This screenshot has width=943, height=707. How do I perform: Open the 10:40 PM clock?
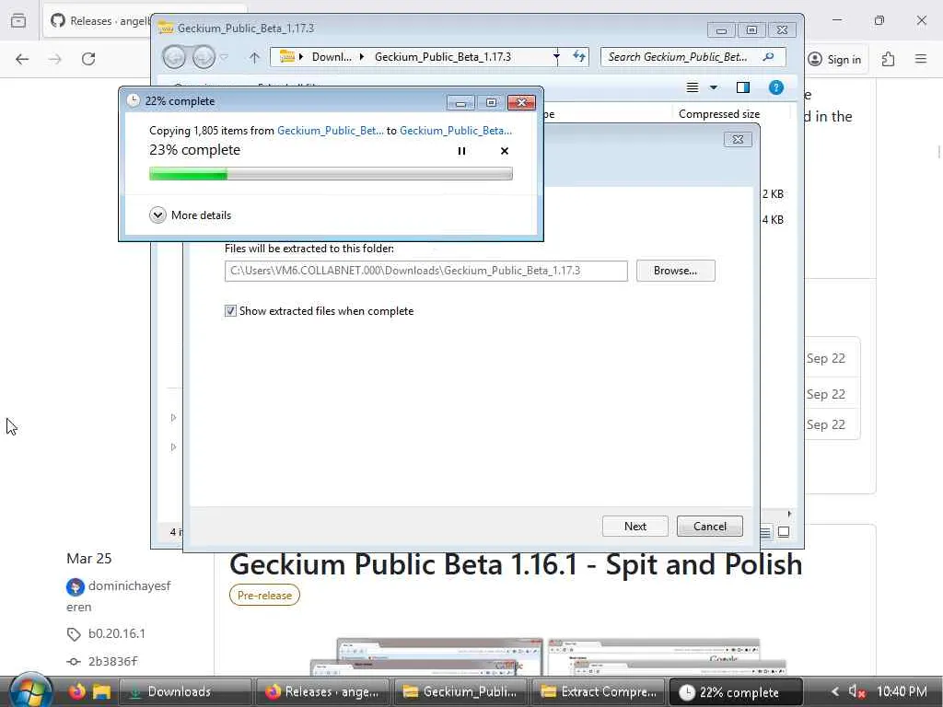902,691
